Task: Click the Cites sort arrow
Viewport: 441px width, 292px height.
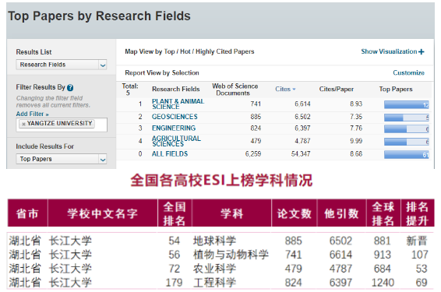Action: 295,89
